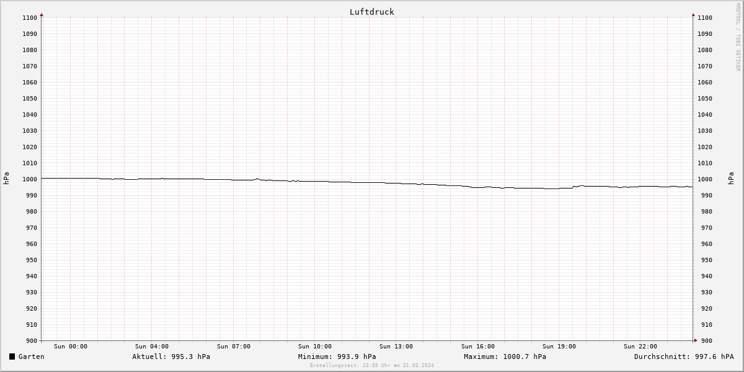Screen dimensions: 744x372
Task: Click the Sun 07:00 time axis label
Action: [234, 347]
